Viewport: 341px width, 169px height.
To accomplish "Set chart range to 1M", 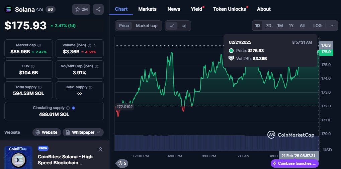I will coord(280,26).
